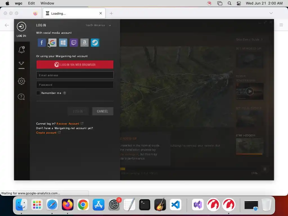Open the GET ARMORED UP thumbnail
288x216 pixels.
pyautogui.click(x=250, y=60)
